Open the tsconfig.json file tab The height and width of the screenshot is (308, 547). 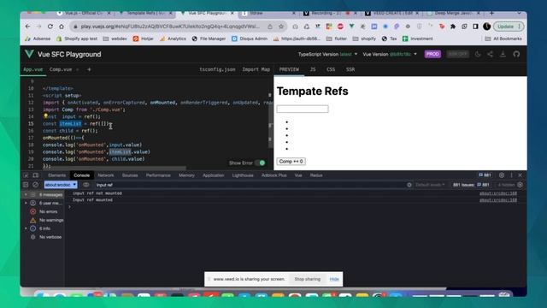pos(217,69)
